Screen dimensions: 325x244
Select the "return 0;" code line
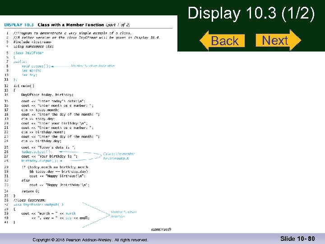click(x=30, y=191)
